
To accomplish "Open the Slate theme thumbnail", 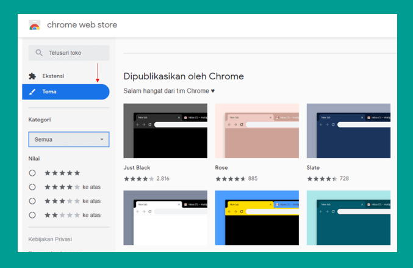I will (x=348, y=131).
